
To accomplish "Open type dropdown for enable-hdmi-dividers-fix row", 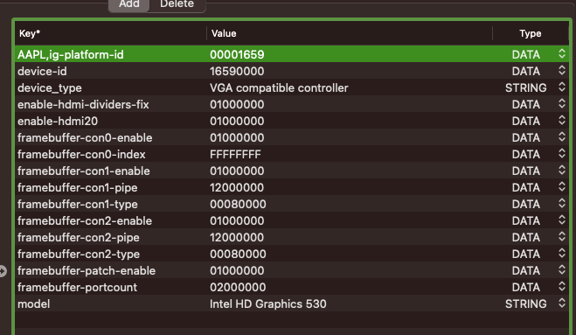I will tap(562, 103).
